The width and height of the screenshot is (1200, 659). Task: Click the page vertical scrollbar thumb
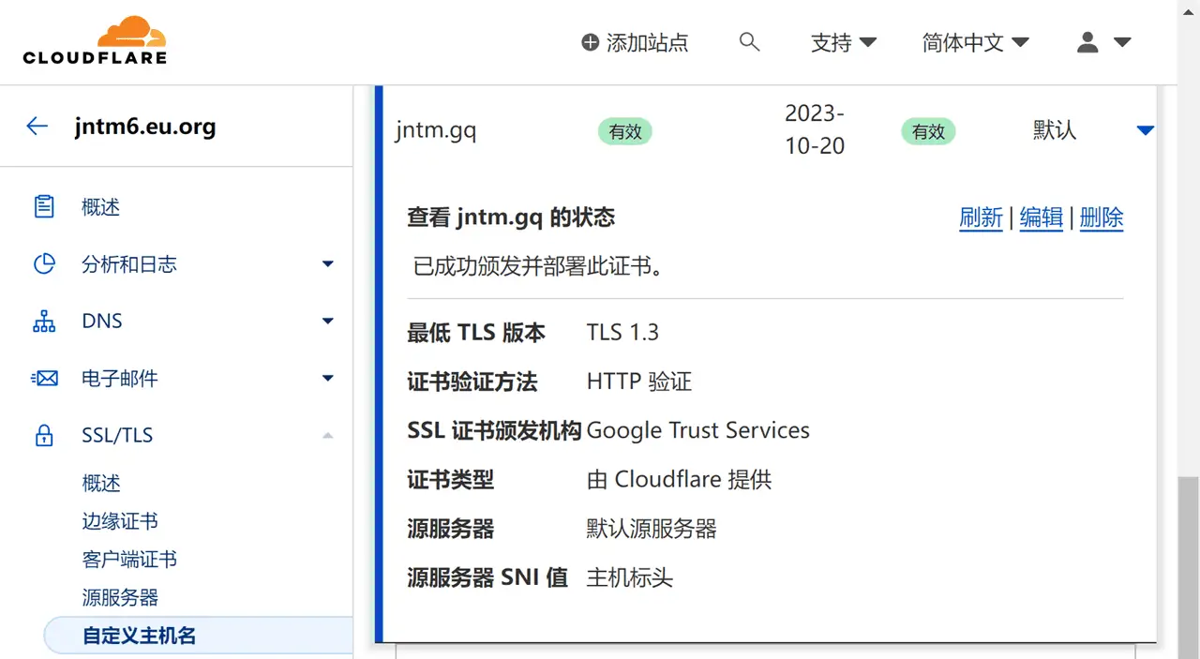click(1188, 562)
